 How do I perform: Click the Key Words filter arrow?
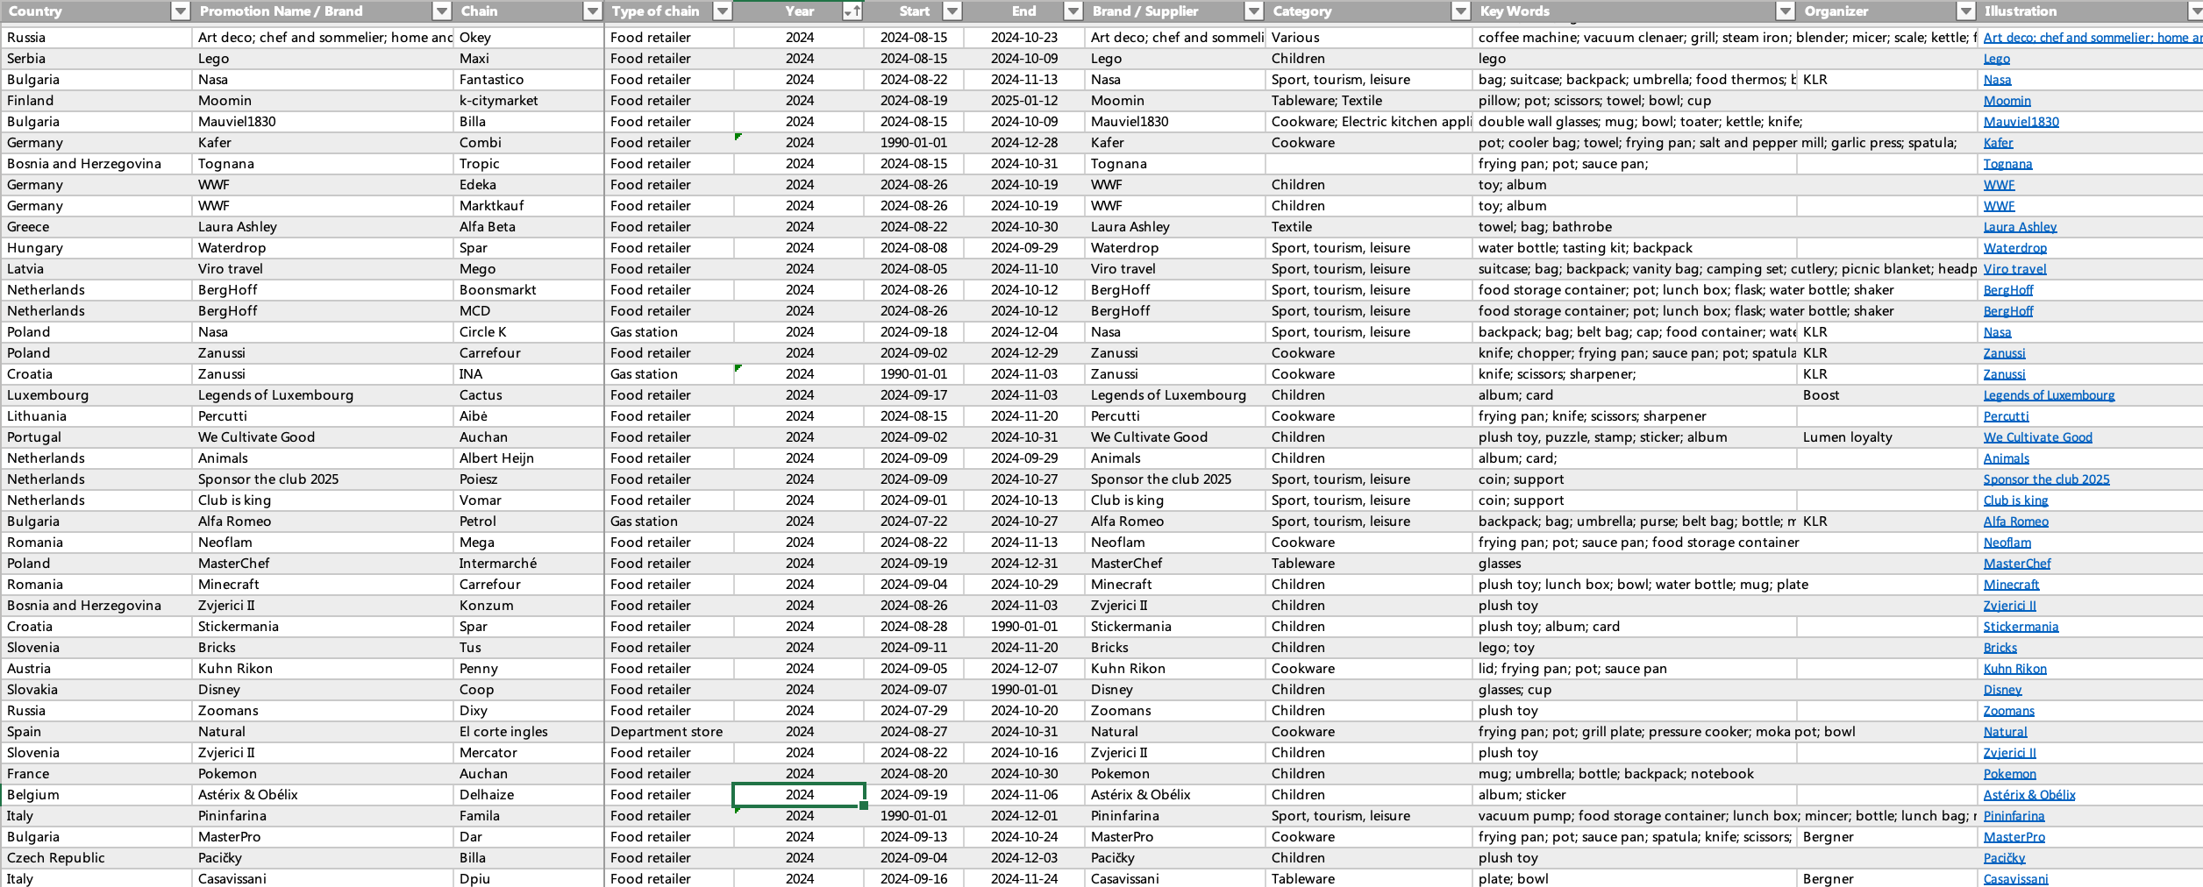tap(1785, 11)
